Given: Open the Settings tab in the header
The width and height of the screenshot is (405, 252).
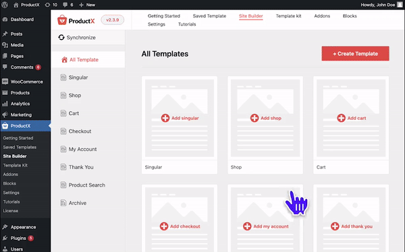Looking at the screenshot, I should tap(157, 24).
